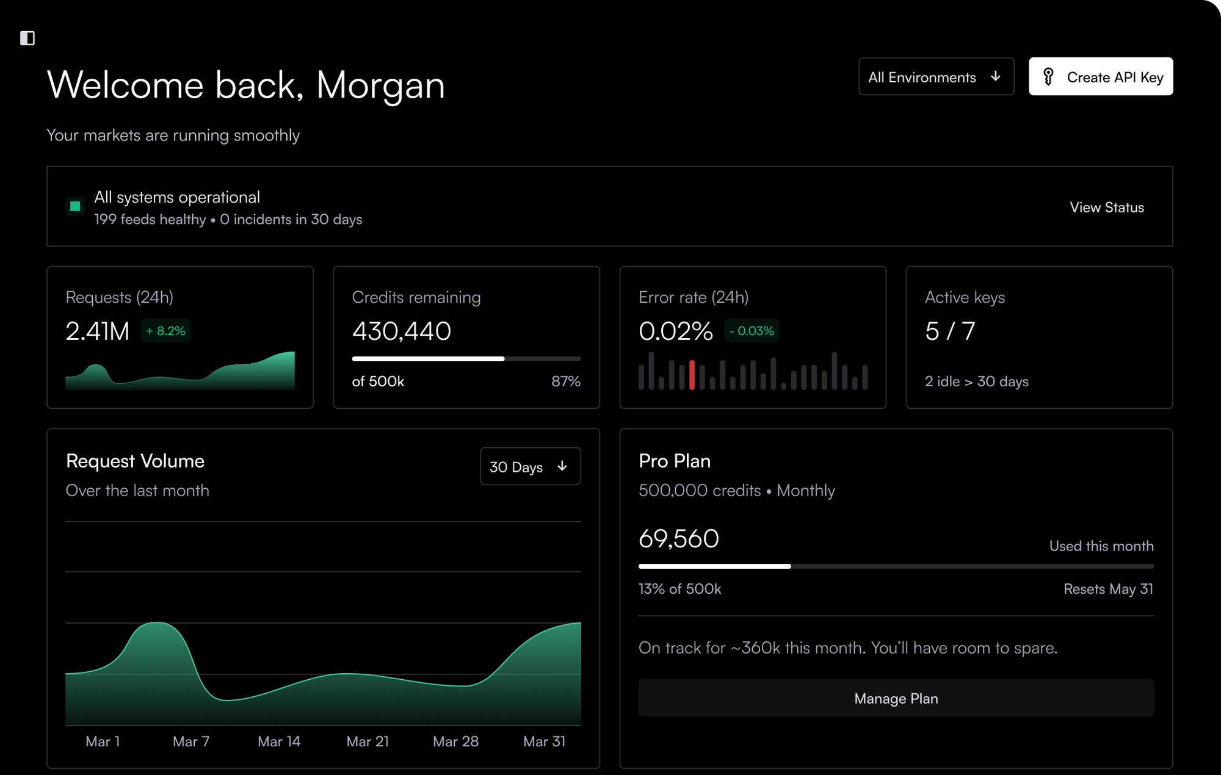Click the Credits remaining progress bar
Image resolution: width=1221 pixels, height=775 pixels.
[466, 359]
